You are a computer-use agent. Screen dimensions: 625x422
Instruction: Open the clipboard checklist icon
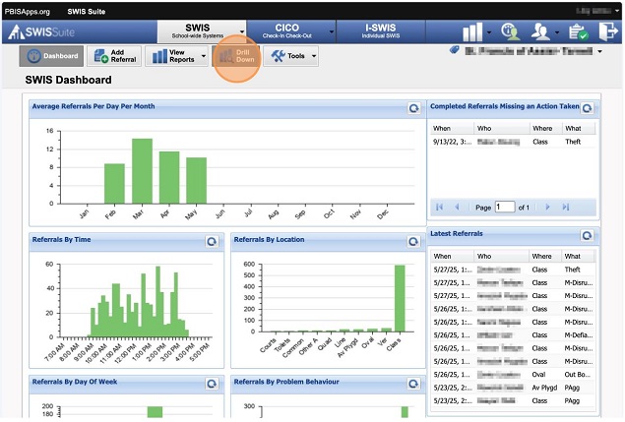click(x=579, y=31)
